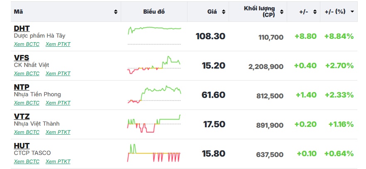
Task: Click Xem BCTC under DHT
Action: tap(27, 44)
